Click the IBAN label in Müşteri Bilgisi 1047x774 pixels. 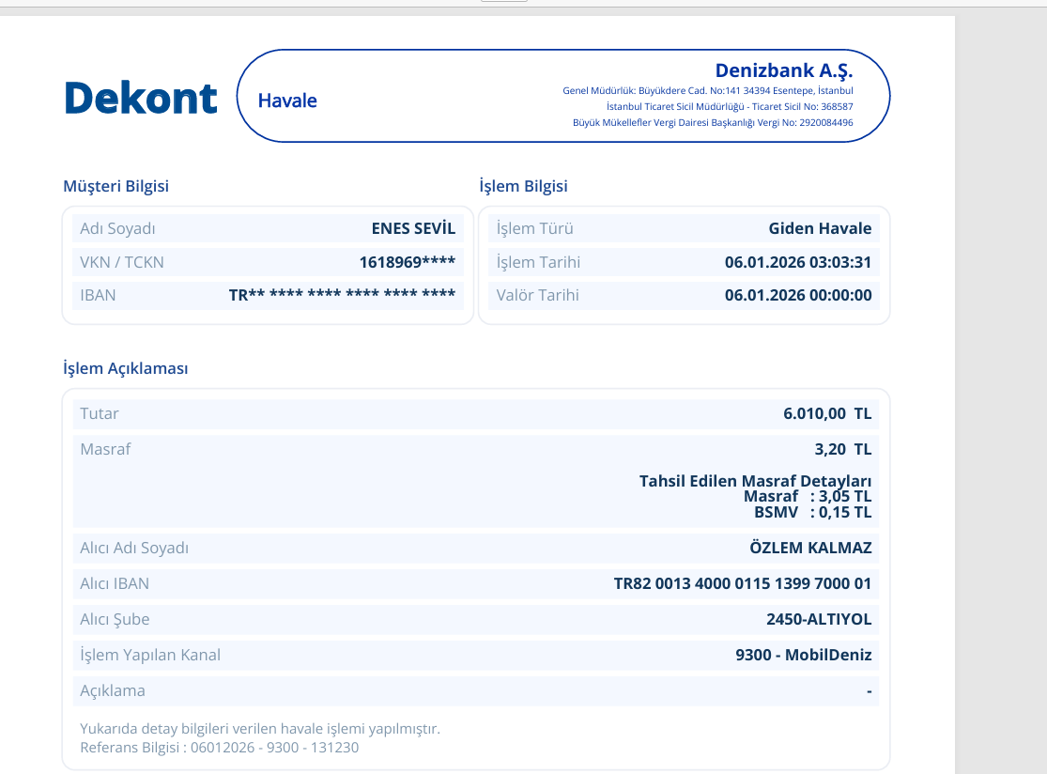[x=98, y=295]
